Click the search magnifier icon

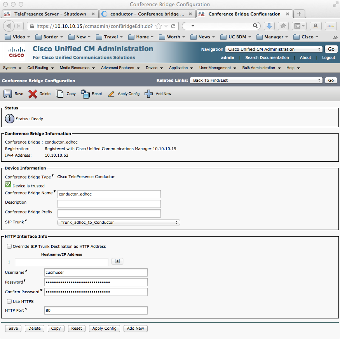(x=255, y=26)
